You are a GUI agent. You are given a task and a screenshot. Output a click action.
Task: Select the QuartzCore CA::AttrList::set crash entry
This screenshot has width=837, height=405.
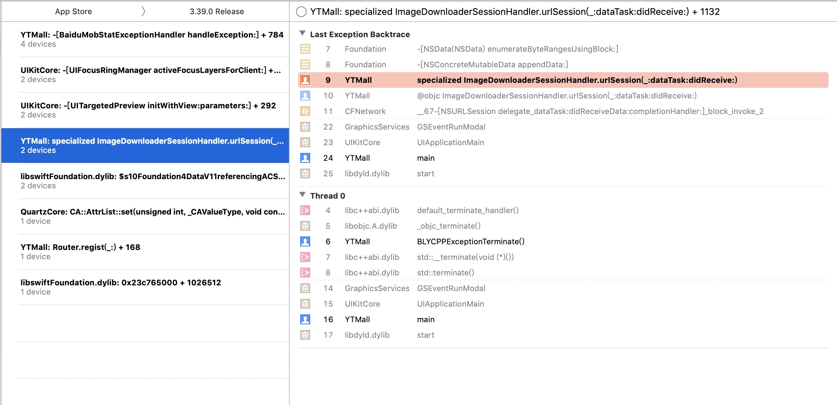pyautogui.click(x=152, y=216)
